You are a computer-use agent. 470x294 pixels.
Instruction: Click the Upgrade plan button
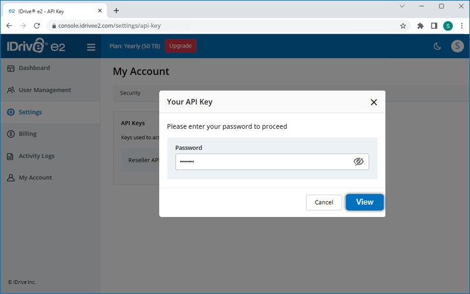[180, 46]
